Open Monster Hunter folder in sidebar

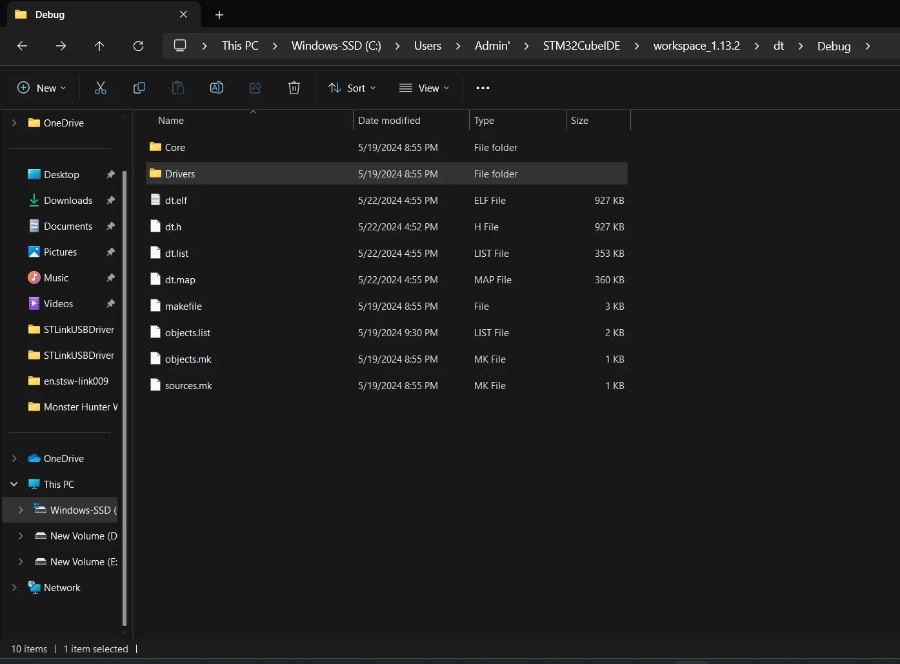point(73,407)
